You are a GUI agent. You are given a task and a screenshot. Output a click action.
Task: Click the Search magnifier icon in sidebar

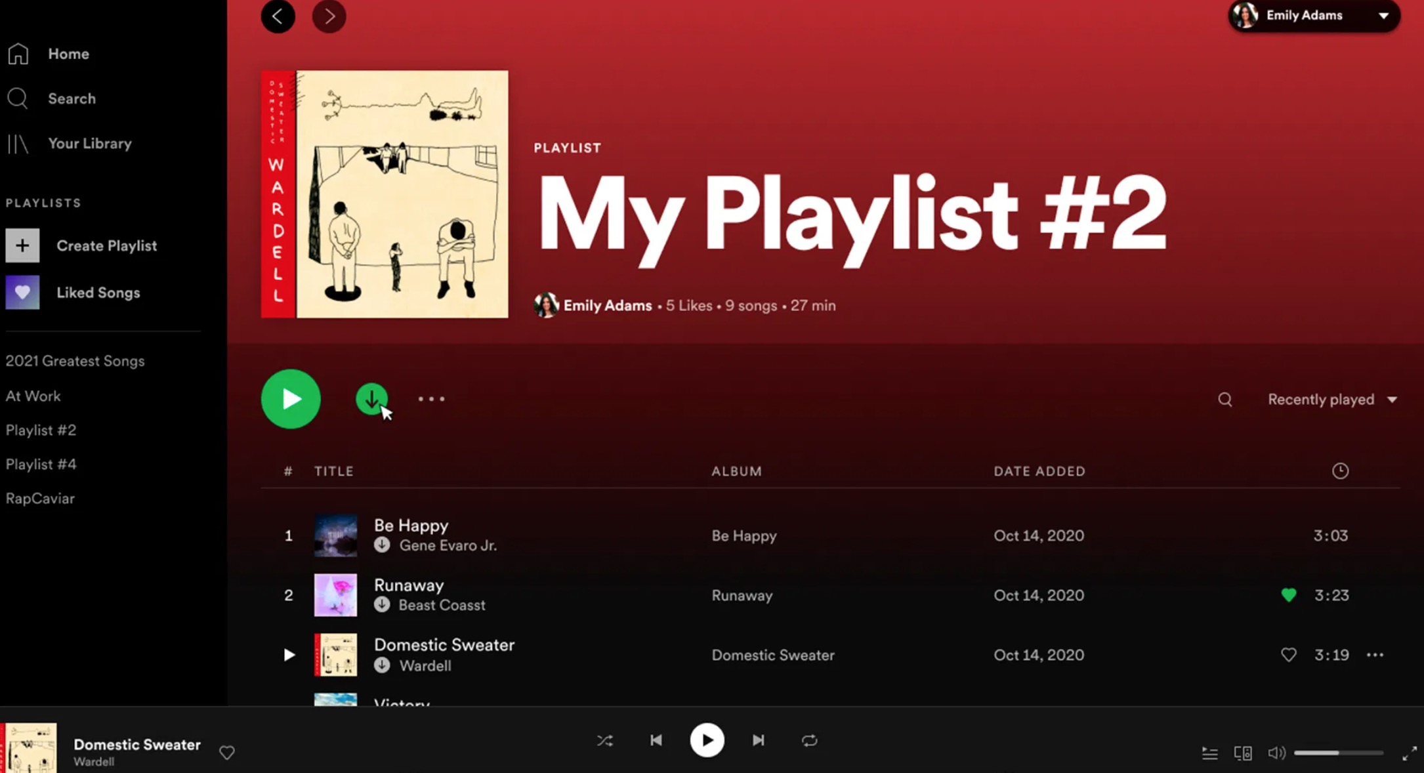[x=18, y=98]
